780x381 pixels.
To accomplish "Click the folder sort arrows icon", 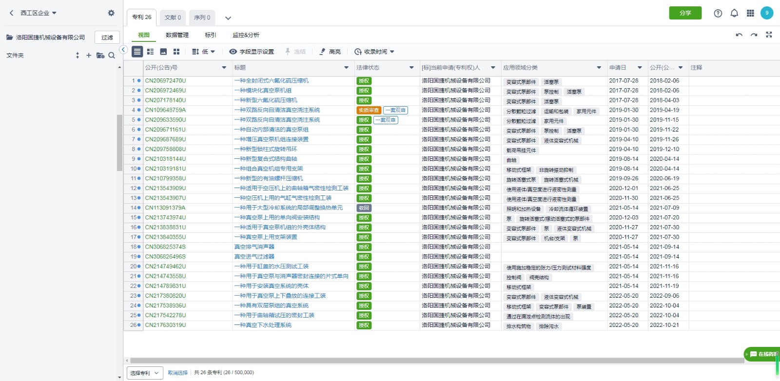I will (x=78, y=56).
